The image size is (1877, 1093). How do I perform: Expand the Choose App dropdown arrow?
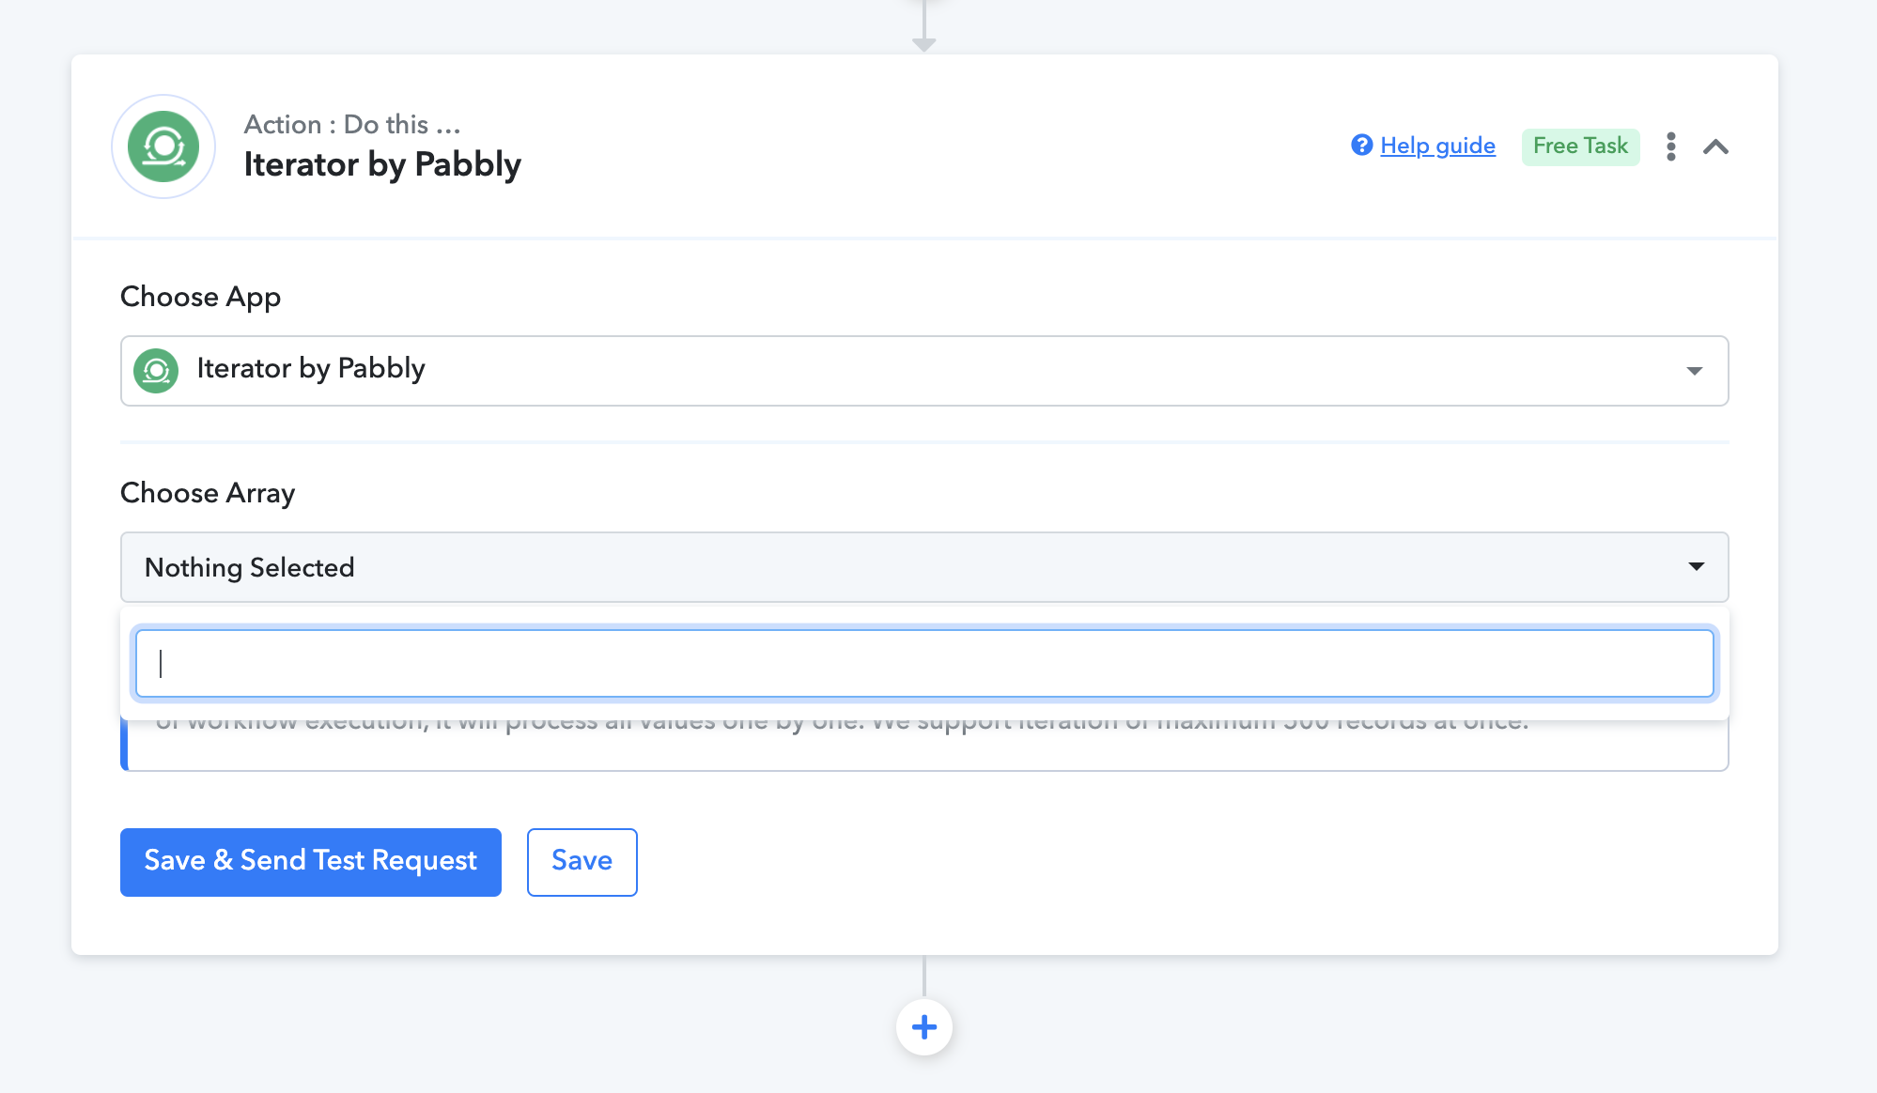tap(1695, 371)
